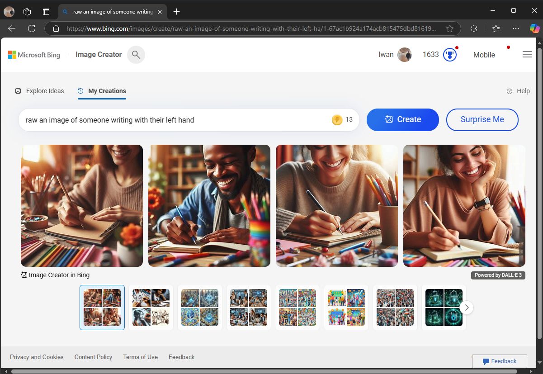
Task: Switch to the My Creations tab
Action: pos(102,91)
